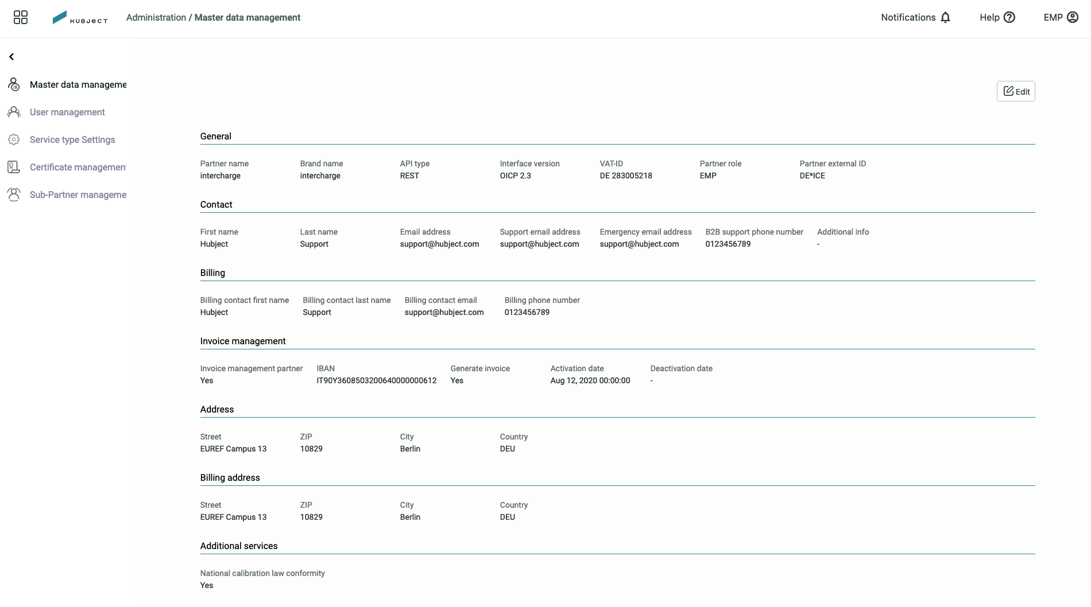The width and height of the screenshot is (1091, 607).
Task: Open User management menu item
Action: (67, 112)
